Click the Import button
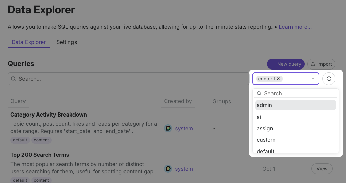This screenshot has height=183, width=346. (321, 64)
